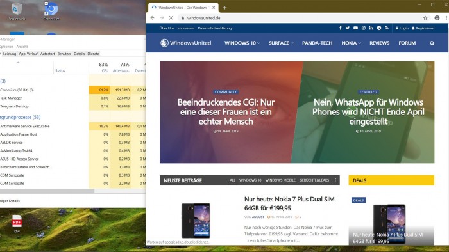Open the Chromium desktop shortcut
This screenshot has height=252, width=449.
tap(51, 12)
